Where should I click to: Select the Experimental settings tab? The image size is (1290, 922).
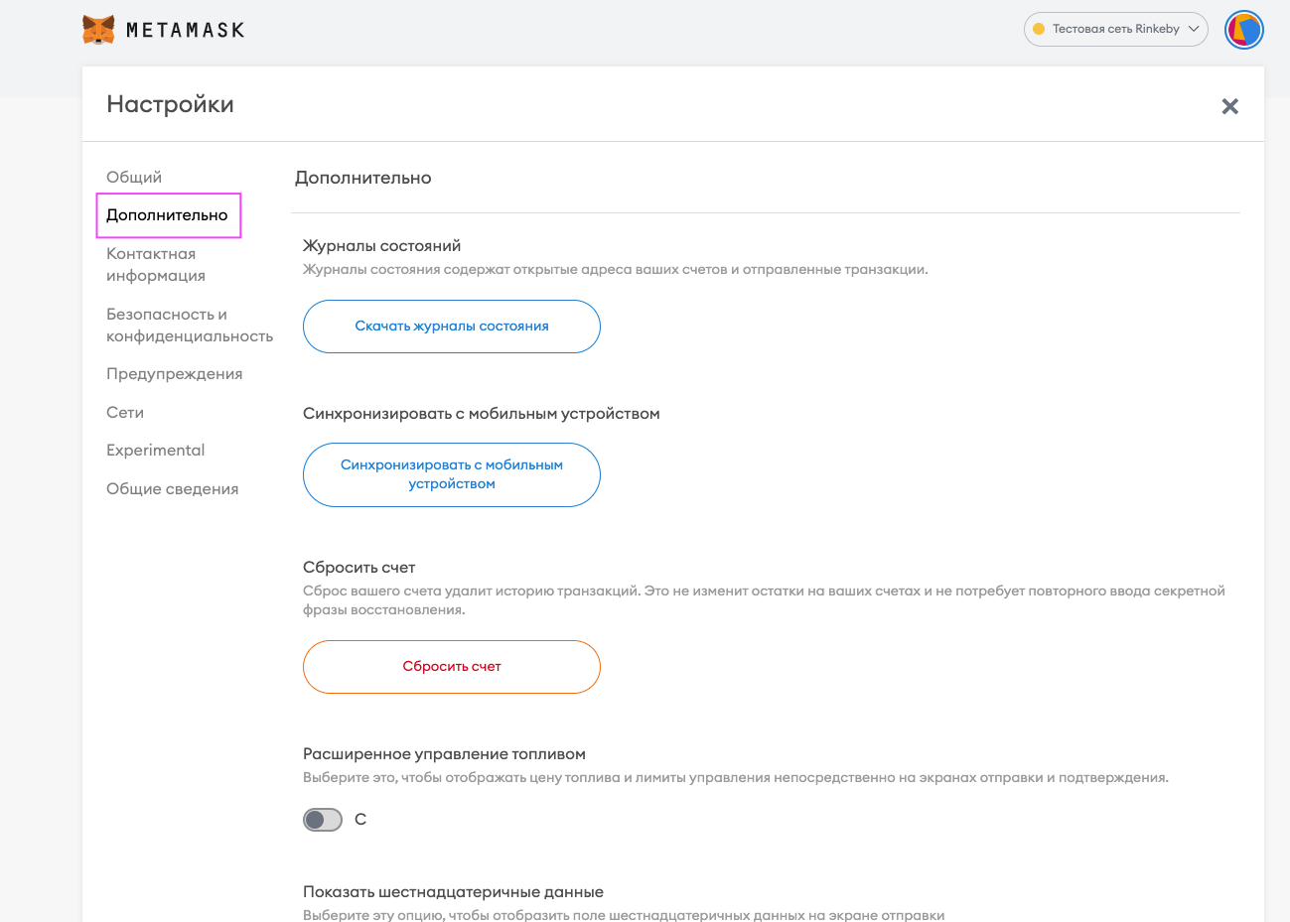(156, 451)
